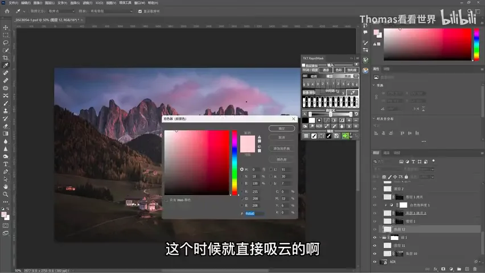Collapse the group 1 folder arrow
Viewport: 485px width, 273px height.
380,237
